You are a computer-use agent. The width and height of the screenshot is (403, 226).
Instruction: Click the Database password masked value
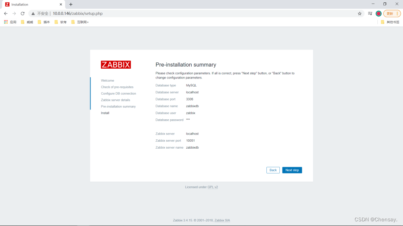[x=188, y=120]
